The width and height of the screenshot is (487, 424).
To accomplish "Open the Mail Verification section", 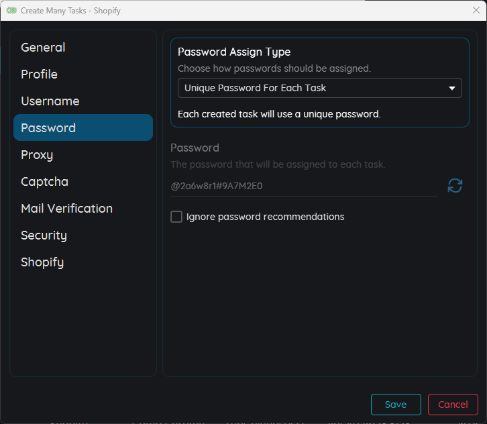I will click(x=66, y=209).
